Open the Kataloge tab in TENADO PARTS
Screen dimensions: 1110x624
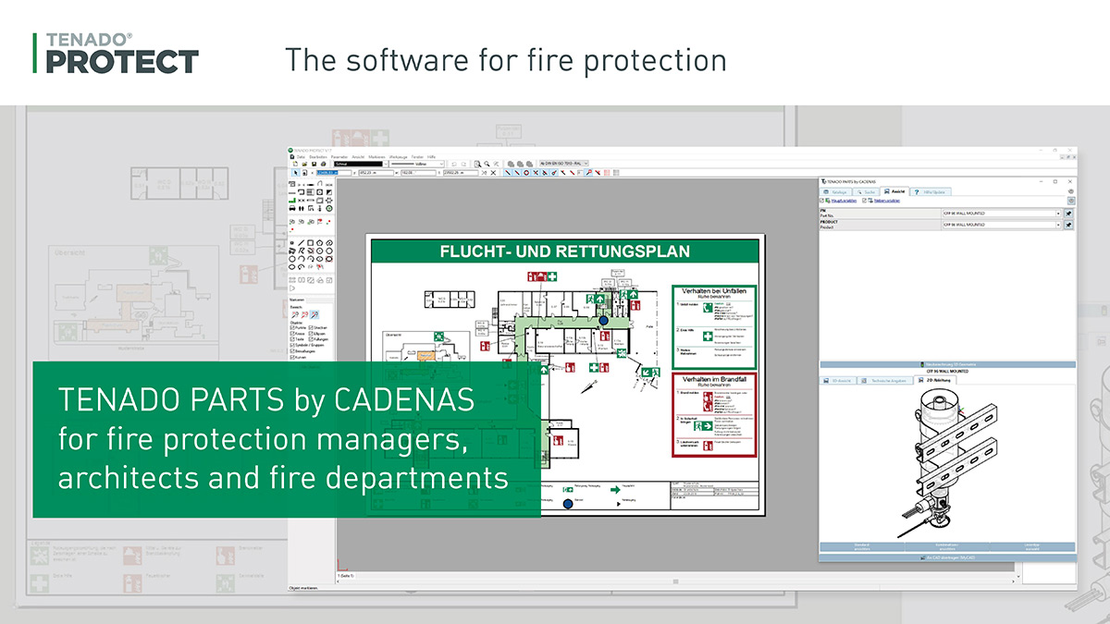836,190
